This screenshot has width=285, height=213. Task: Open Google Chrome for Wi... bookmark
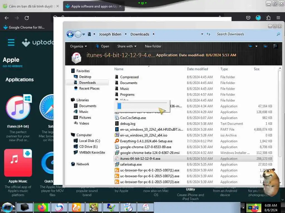click(24, 27)
